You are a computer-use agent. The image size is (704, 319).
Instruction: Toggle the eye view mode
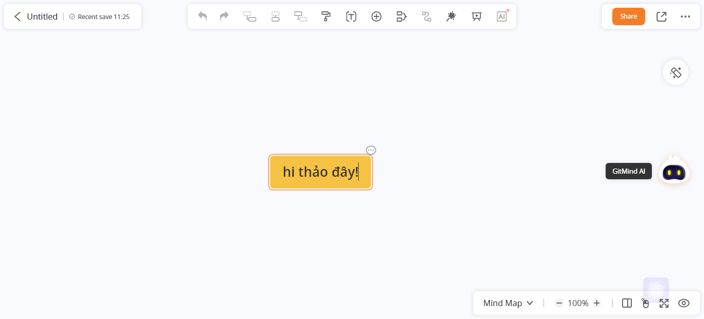[683, 303]
